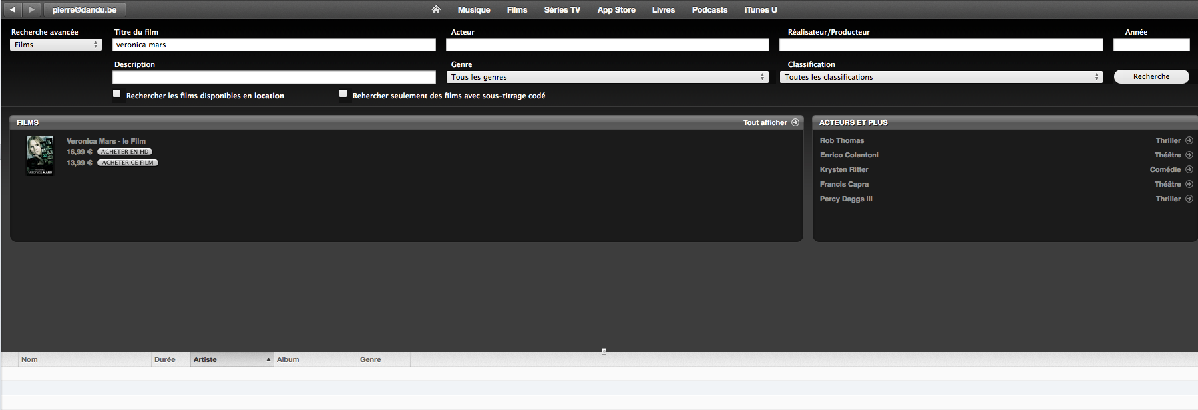This screenshot has width=1198, height=410.
Task: Switch to the Podcasts tab
Action: pyautogui.click(x=709, y=10)
